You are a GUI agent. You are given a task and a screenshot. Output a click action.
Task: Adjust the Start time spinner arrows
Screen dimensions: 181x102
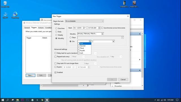pyautogui.click(x=99, y=28)
